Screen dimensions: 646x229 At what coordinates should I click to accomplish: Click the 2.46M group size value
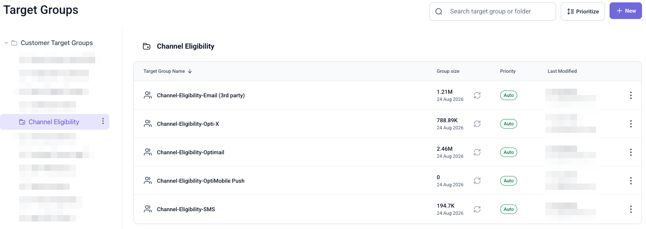pos(445,149)
